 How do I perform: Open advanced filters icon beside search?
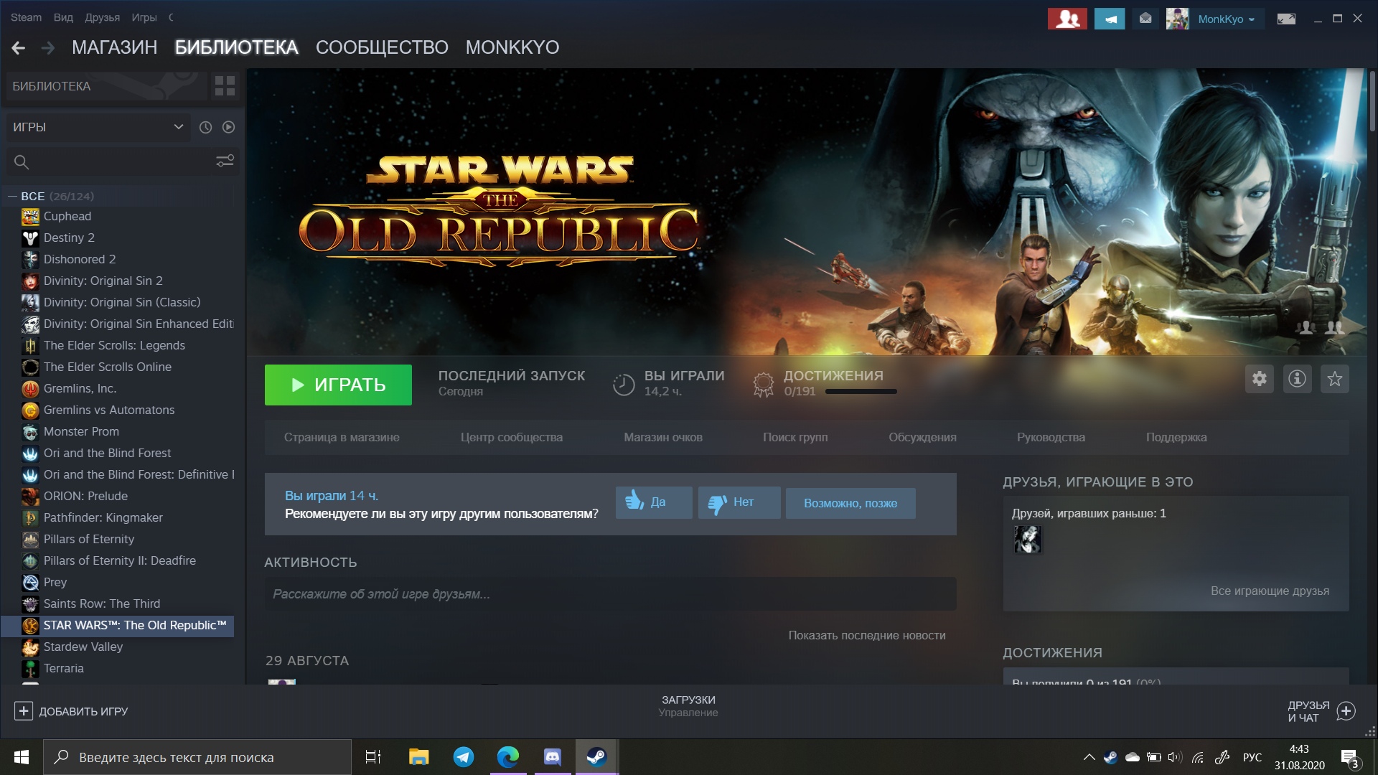225,161
